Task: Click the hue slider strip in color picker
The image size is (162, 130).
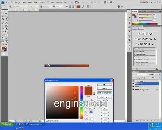Action: 82,103
